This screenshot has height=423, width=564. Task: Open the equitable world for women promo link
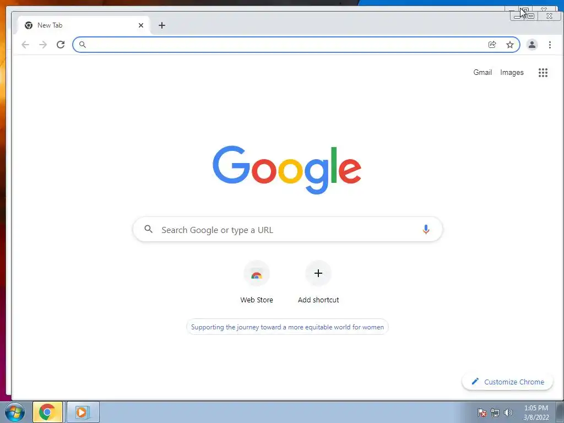(288, 327)
